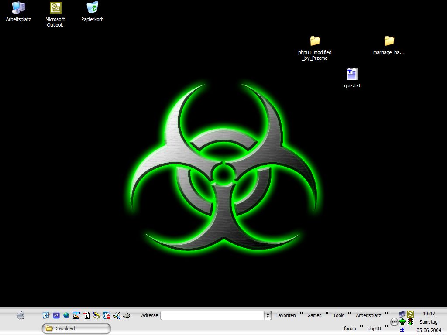The height and width of the screenshot is (335, 447).
Task: Click the chip-shaped quick launch icon
Action: 127,315
